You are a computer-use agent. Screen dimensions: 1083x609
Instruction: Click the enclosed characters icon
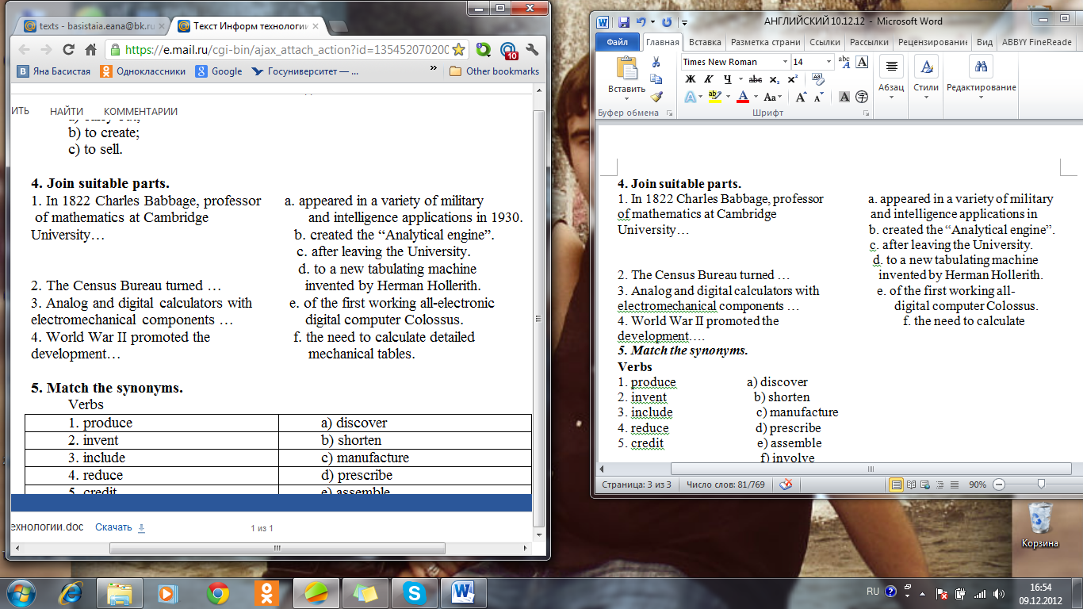[862, 97]
